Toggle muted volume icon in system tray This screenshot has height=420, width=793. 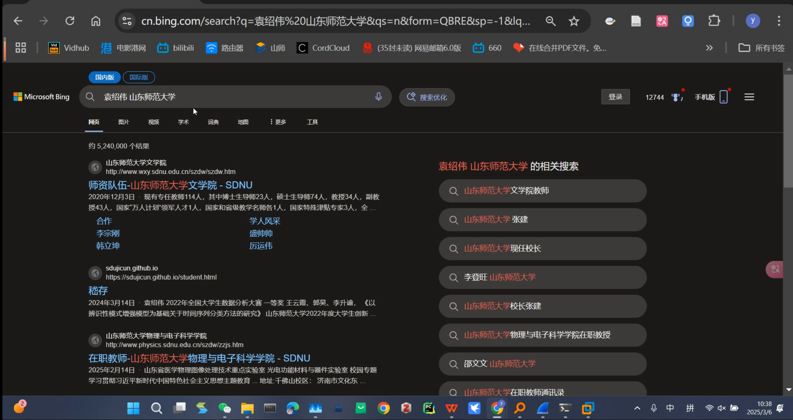(x=721, y=408)
